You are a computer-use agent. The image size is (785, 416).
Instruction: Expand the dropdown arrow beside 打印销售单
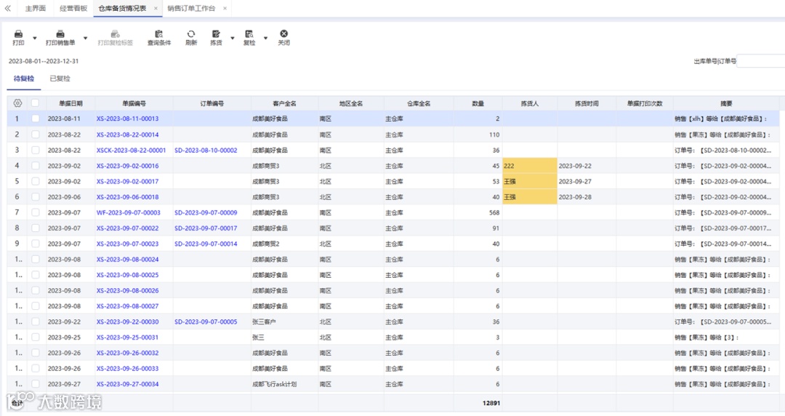coord(85,38)
